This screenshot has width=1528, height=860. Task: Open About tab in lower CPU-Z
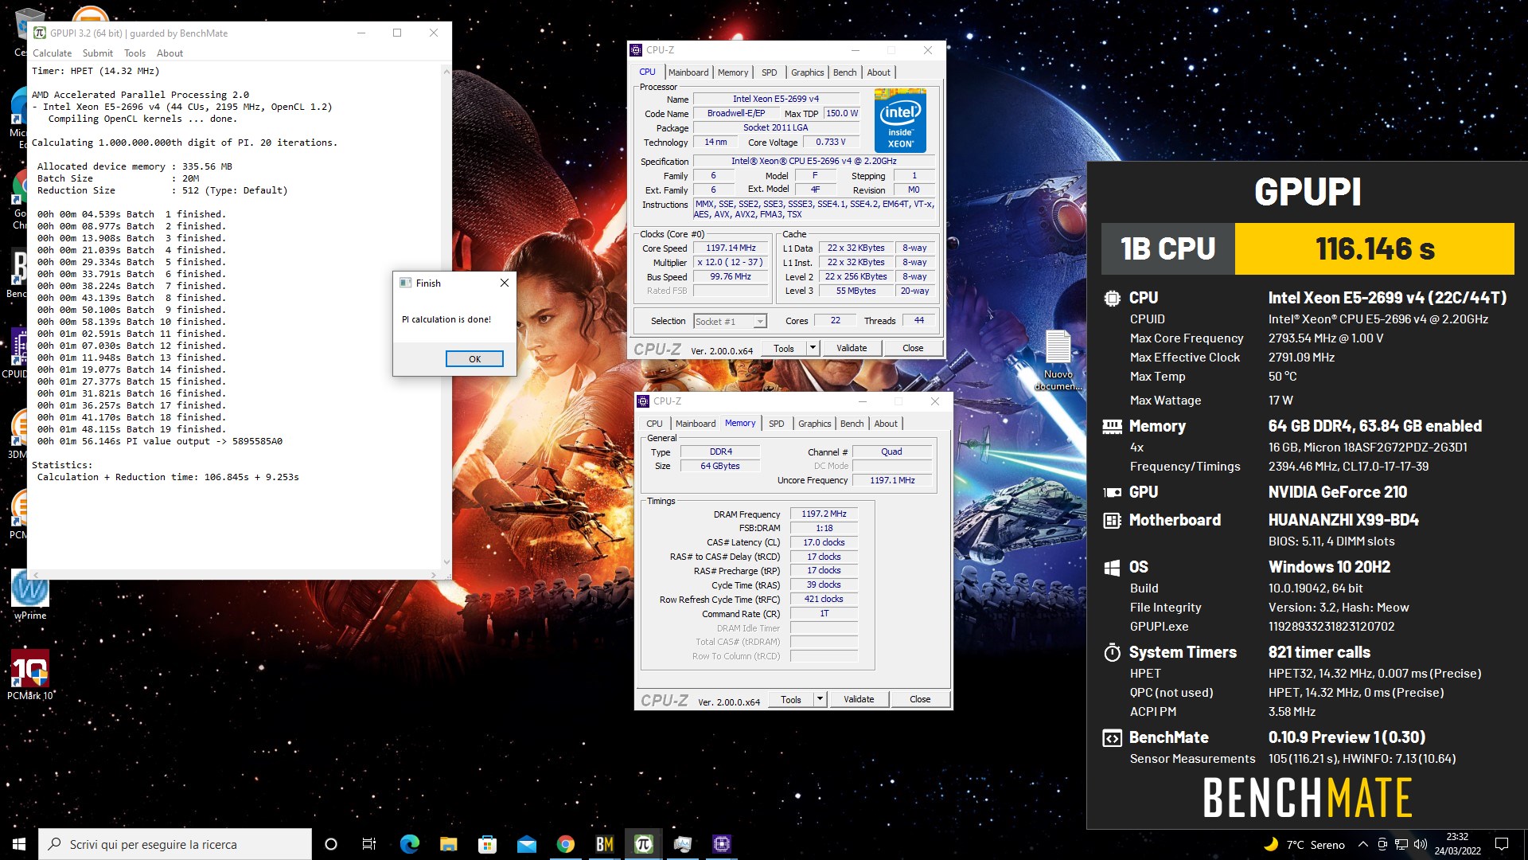point(886,424)
